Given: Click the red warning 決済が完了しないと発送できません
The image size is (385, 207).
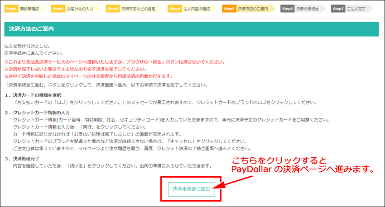Looking at the screenshot, I should point(76,69).
